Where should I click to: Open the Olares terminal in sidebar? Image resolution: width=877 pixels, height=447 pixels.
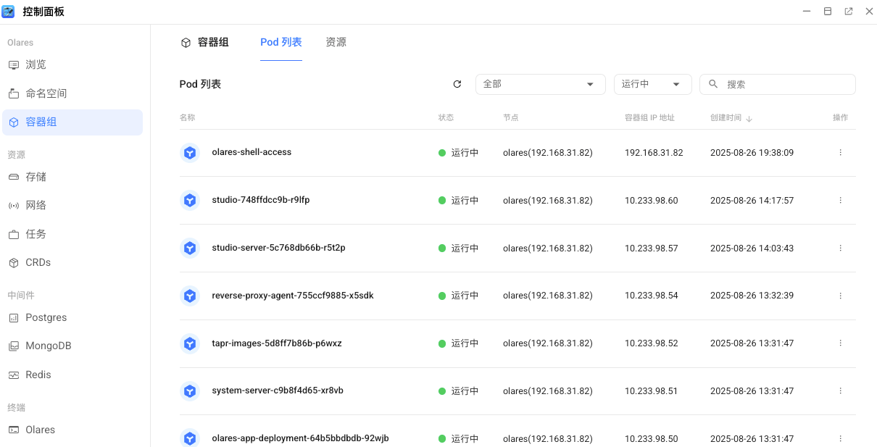click(x=41, y=430)
